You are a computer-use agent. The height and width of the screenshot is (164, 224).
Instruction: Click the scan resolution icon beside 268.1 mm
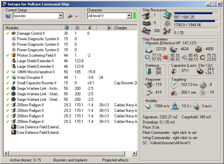174,92
